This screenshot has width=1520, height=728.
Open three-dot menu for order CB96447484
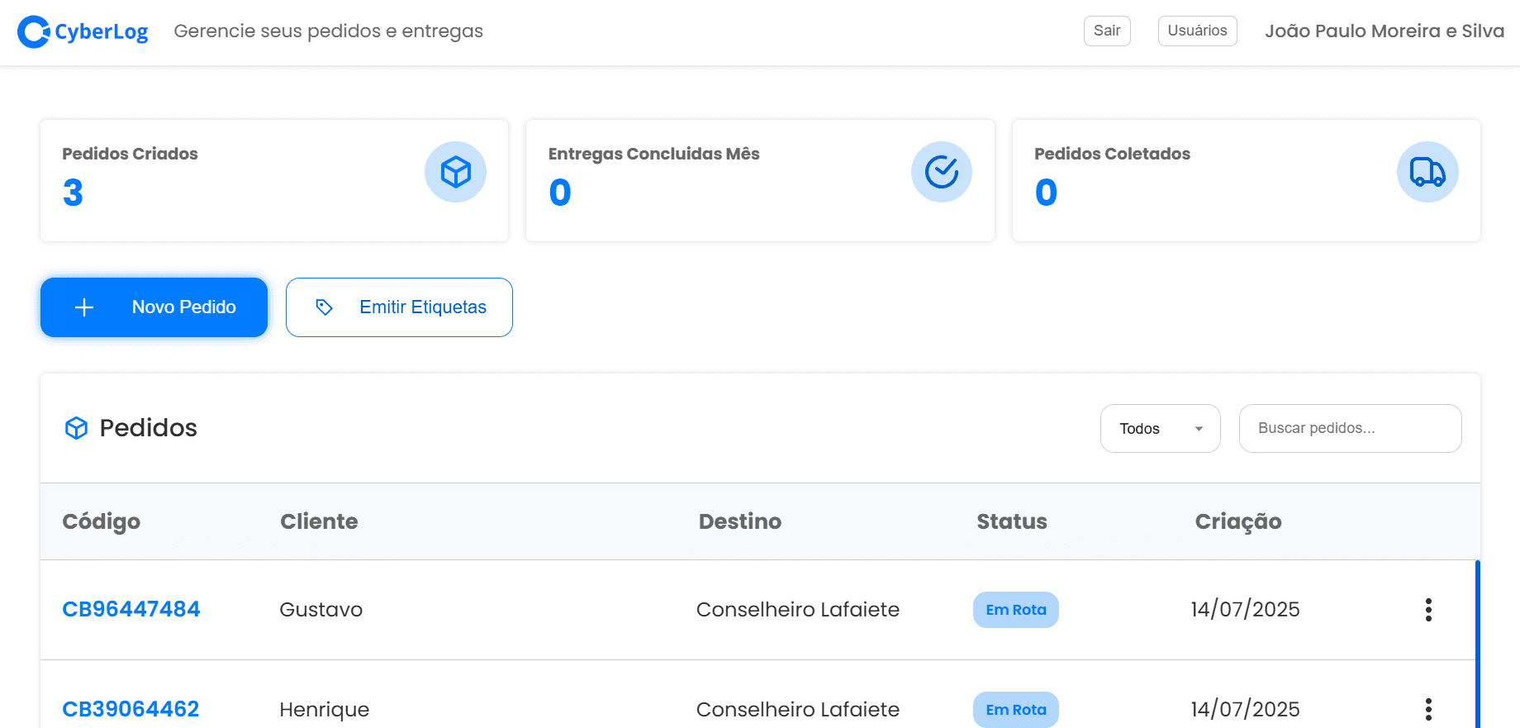point(1427,610)
